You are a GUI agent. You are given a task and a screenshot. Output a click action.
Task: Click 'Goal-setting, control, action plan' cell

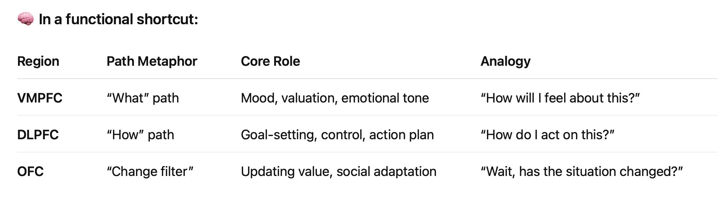tap(338, 135)
